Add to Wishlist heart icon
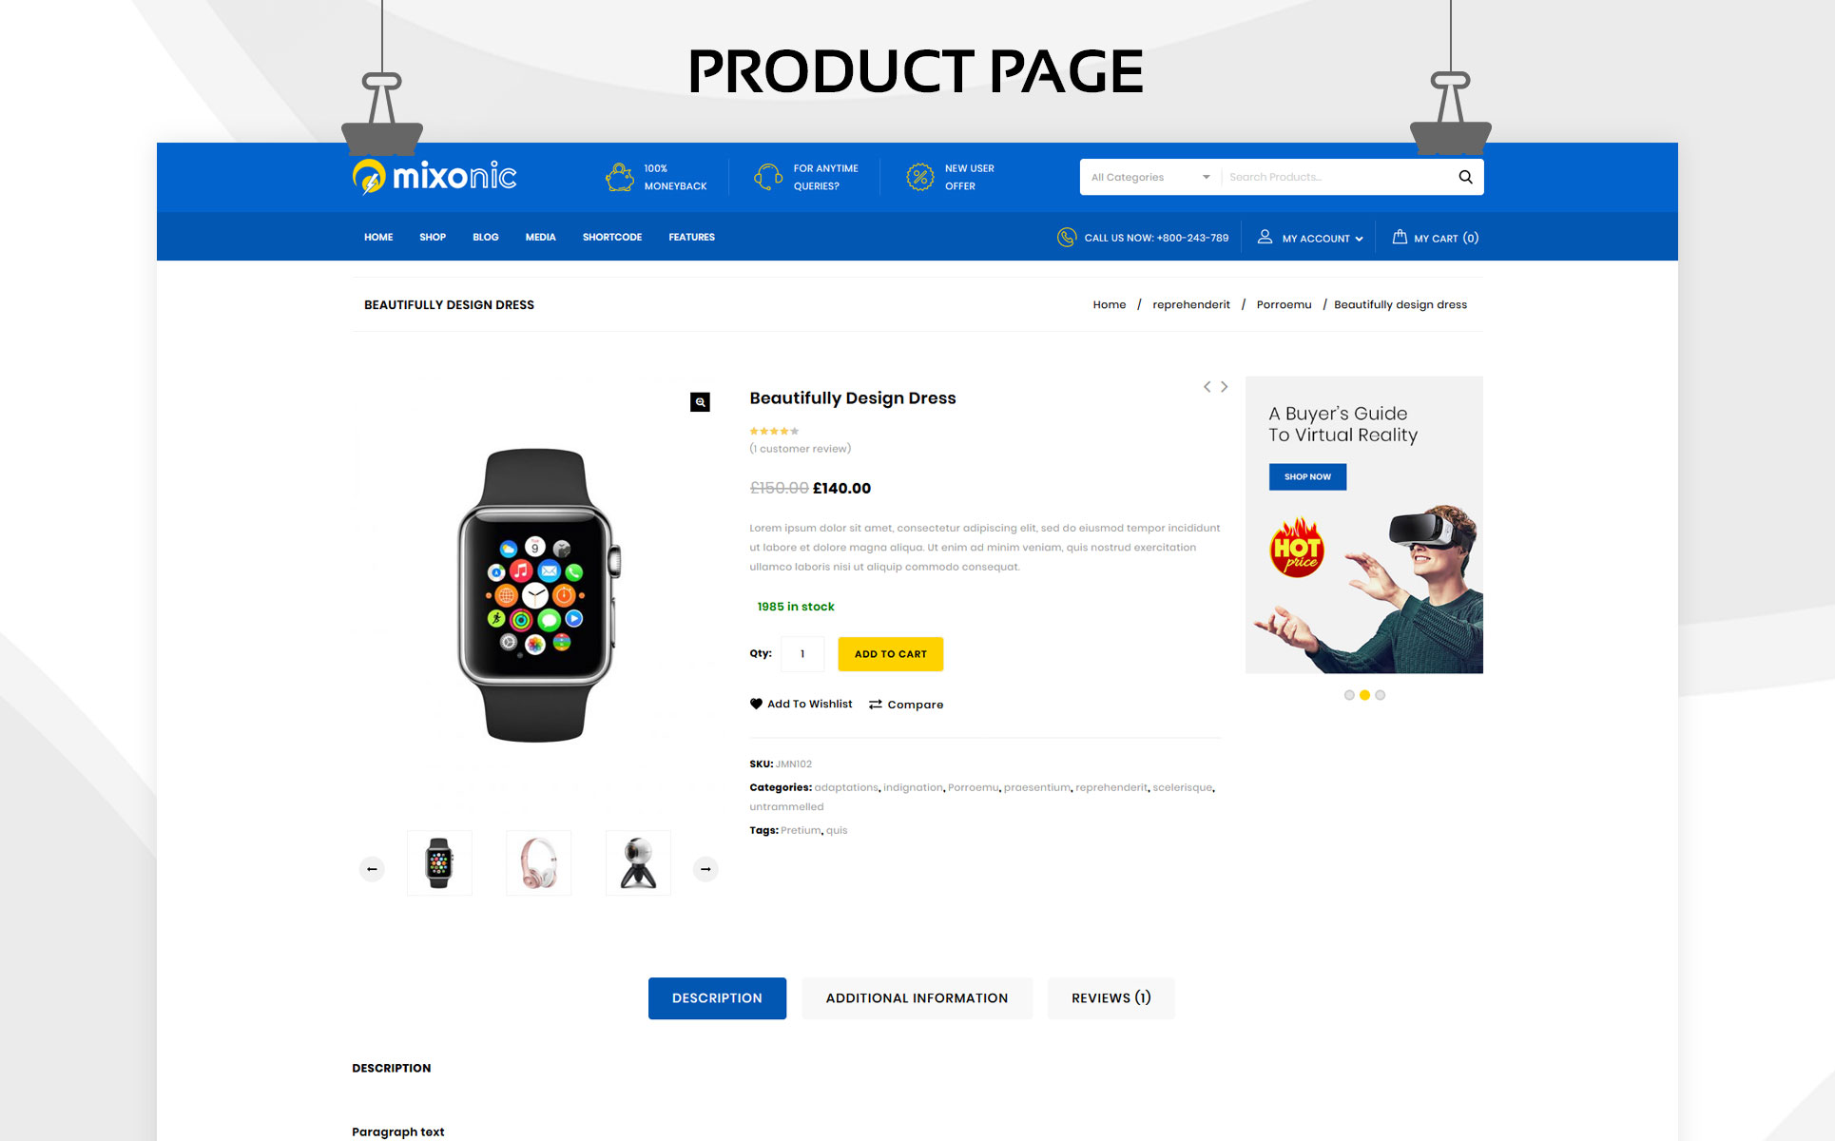Image resolution: width=1835 pixels, height=1141 pixels. pos(756,704)
